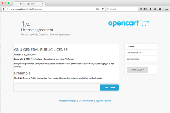Open the Documentation footer link
The height and width of the screenshot is (113, 170).
click(x=86, y=101)
